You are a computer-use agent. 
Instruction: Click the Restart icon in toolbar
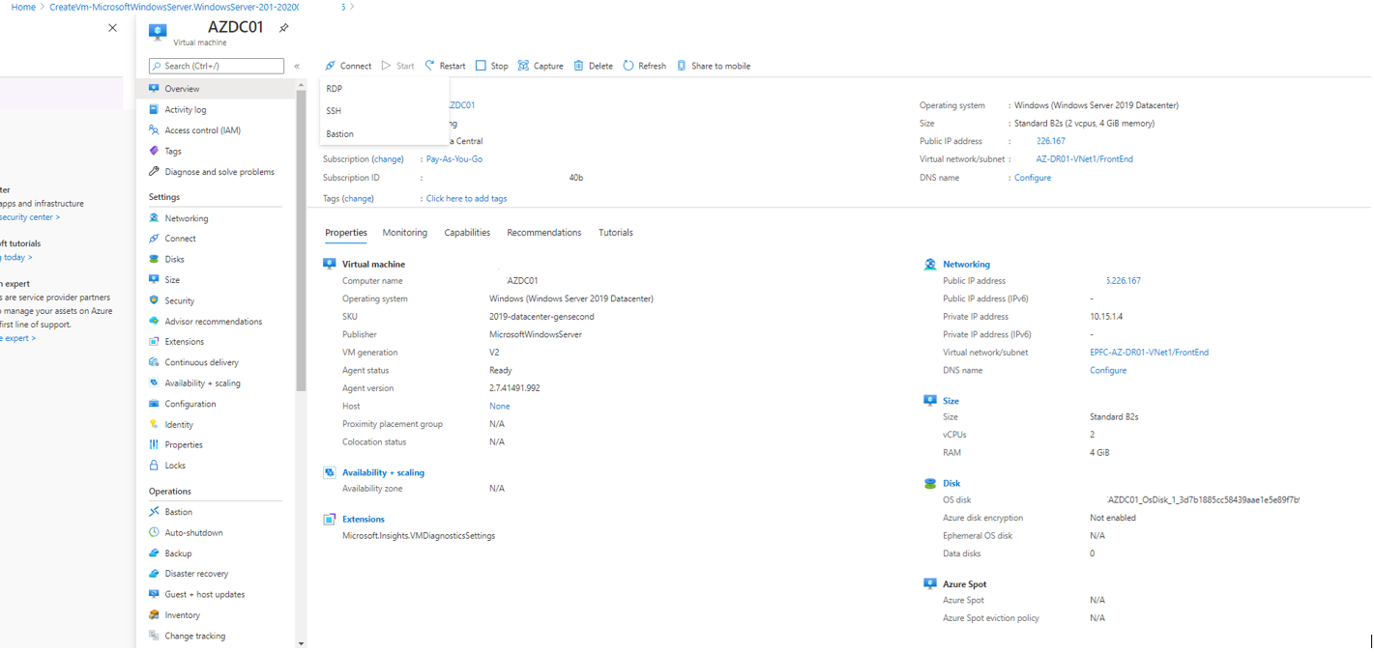430,66
